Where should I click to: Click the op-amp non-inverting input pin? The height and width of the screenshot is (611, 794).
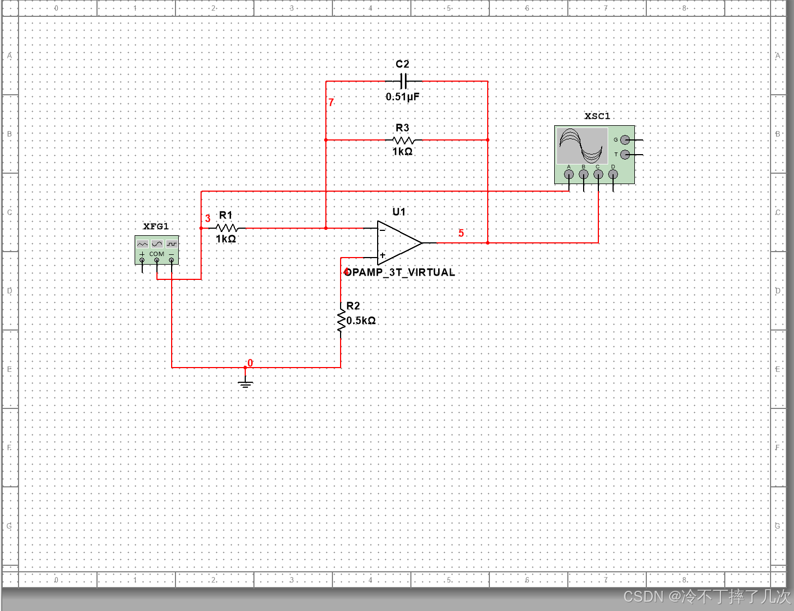[x=371, y=258]
